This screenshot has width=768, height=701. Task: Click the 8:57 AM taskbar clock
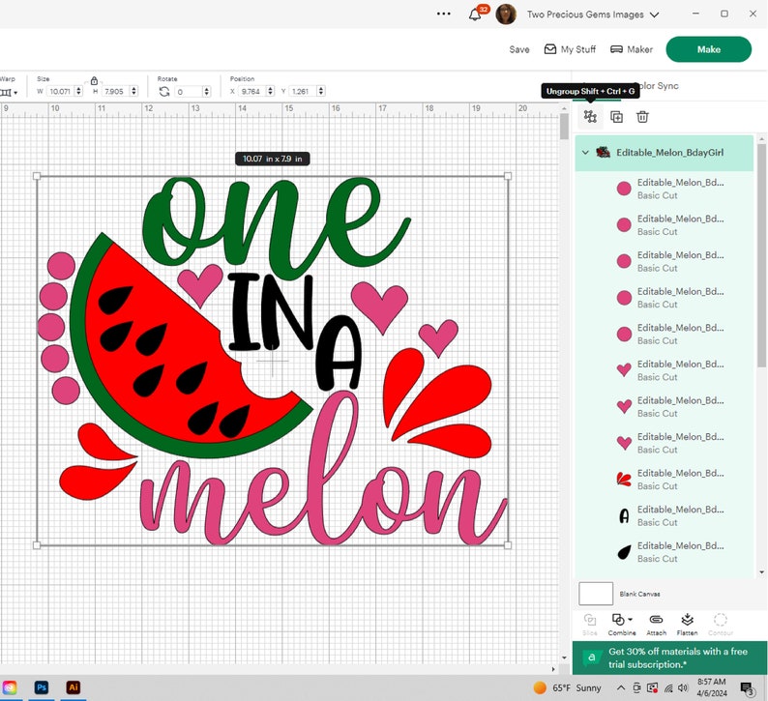click(712, 687)
